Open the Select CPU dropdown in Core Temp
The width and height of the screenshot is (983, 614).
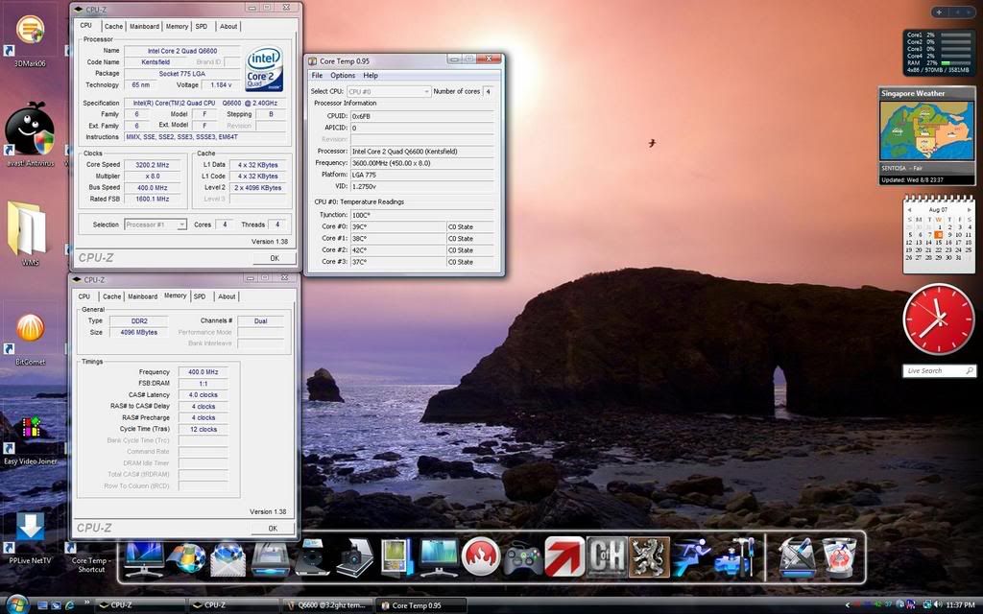pos(388,91)
